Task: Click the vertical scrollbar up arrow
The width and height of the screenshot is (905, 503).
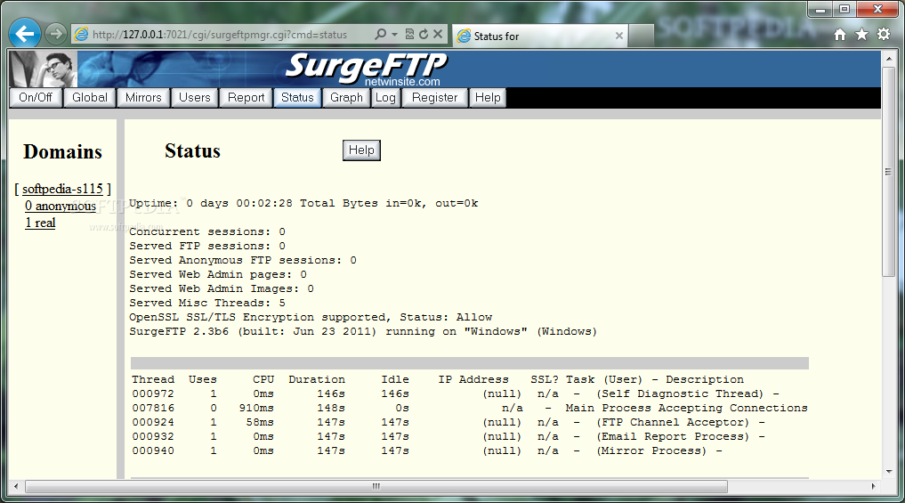Action: [x=889, y=59]
